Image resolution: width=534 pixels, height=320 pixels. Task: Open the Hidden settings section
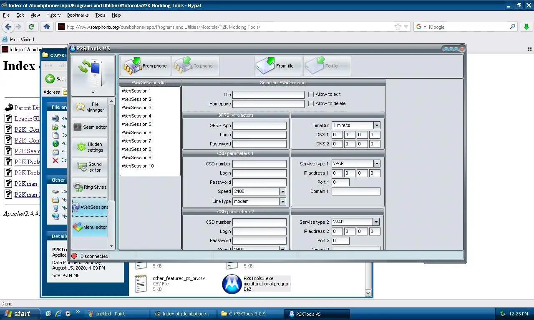[x=90, y=147]
